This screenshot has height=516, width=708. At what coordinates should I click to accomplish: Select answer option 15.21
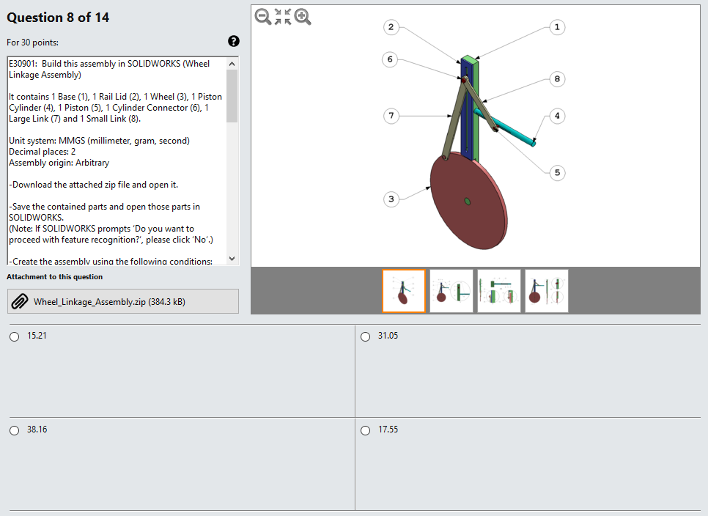click(x=13, y=336)
